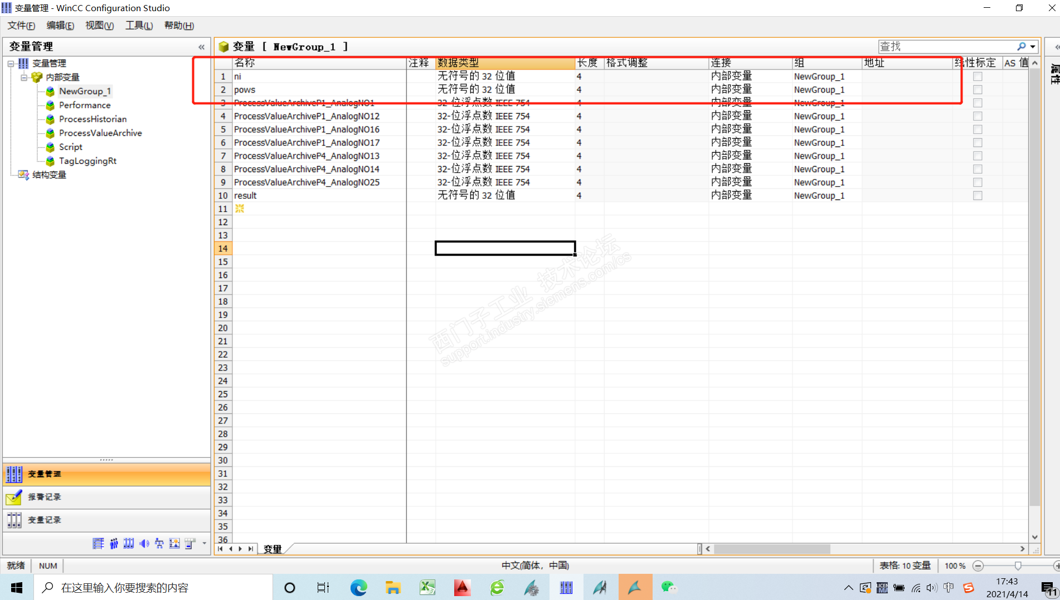Open the Sogou input method tray icon
Viewport: 1060px width, 600px height.
click(969, 588)
